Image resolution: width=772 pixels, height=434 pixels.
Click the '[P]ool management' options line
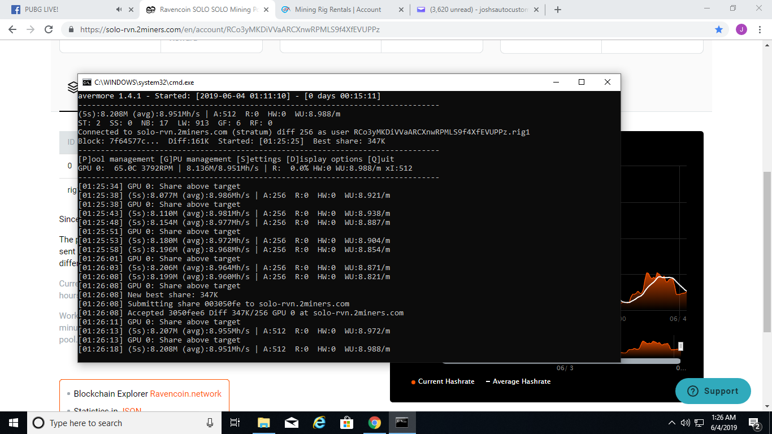(x=236, y=159)
